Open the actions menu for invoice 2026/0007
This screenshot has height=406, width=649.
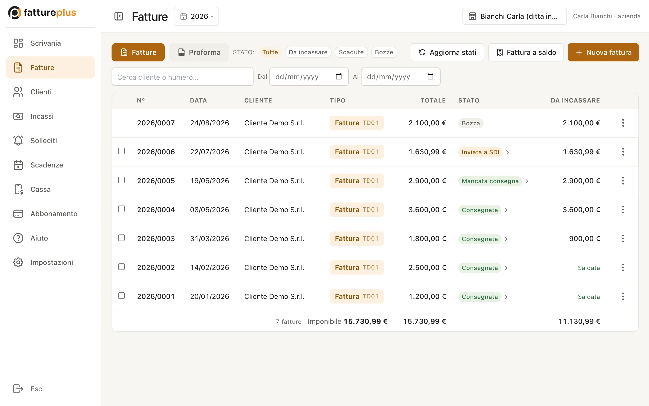point(623,123)
